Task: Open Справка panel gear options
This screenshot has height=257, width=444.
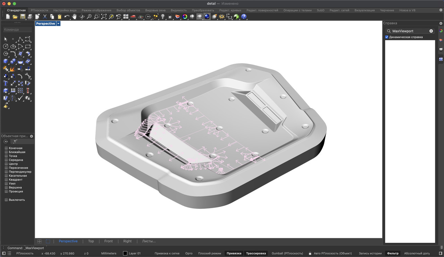Action: (x=441, y=23)
